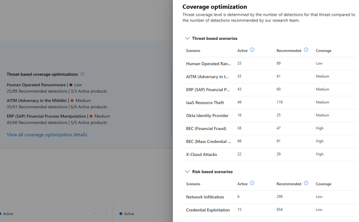Select Credential Exploitation risk scenario

click(208, 210)
